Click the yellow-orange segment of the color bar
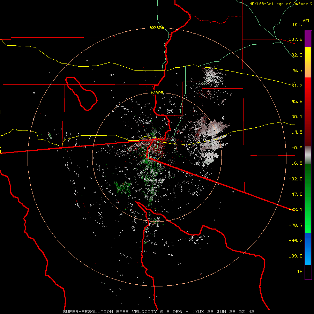314x314 pixels. 308,62
